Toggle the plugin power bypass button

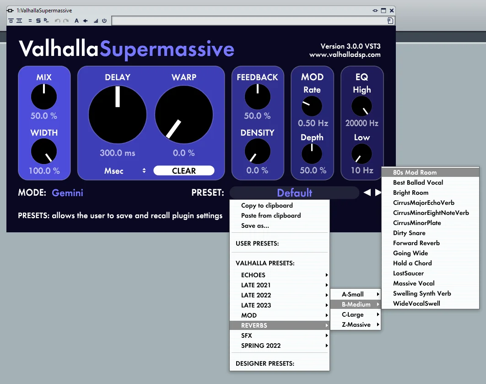(x=104, y=21)
